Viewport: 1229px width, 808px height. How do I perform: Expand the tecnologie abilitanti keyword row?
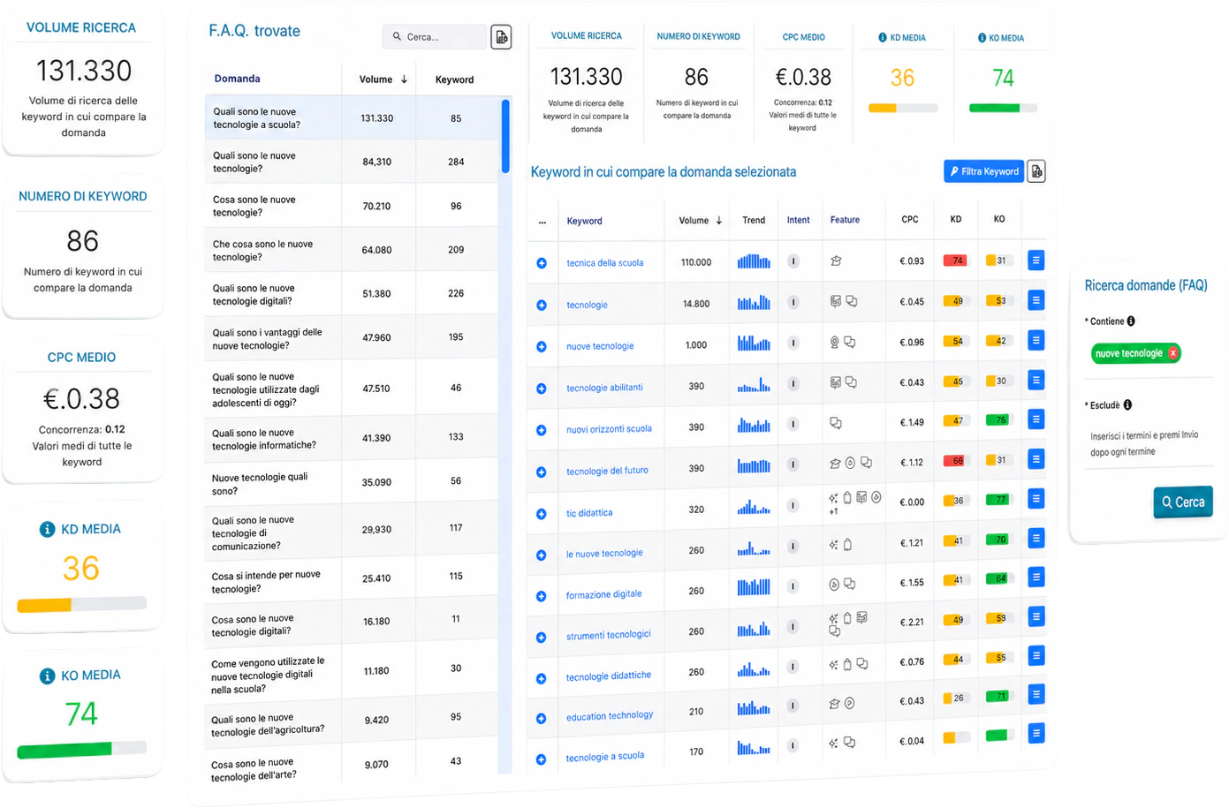(x=542, y=388)
